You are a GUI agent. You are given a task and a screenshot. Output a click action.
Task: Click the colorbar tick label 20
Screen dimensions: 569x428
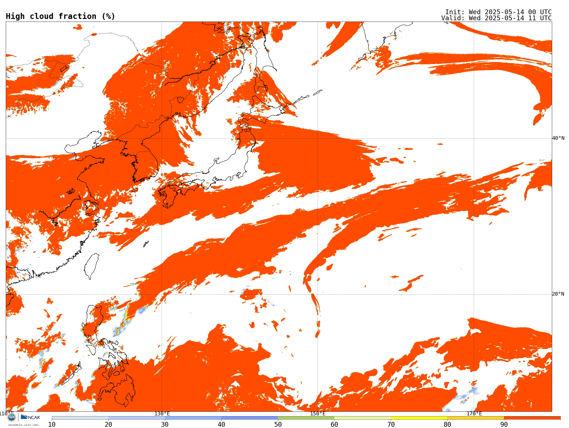(108, 425)
